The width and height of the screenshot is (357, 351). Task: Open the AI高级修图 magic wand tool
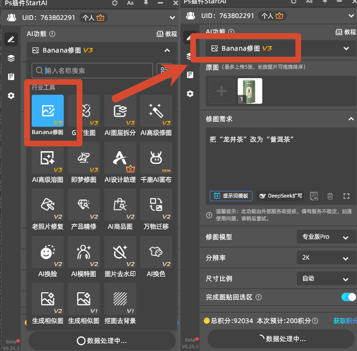156,111
